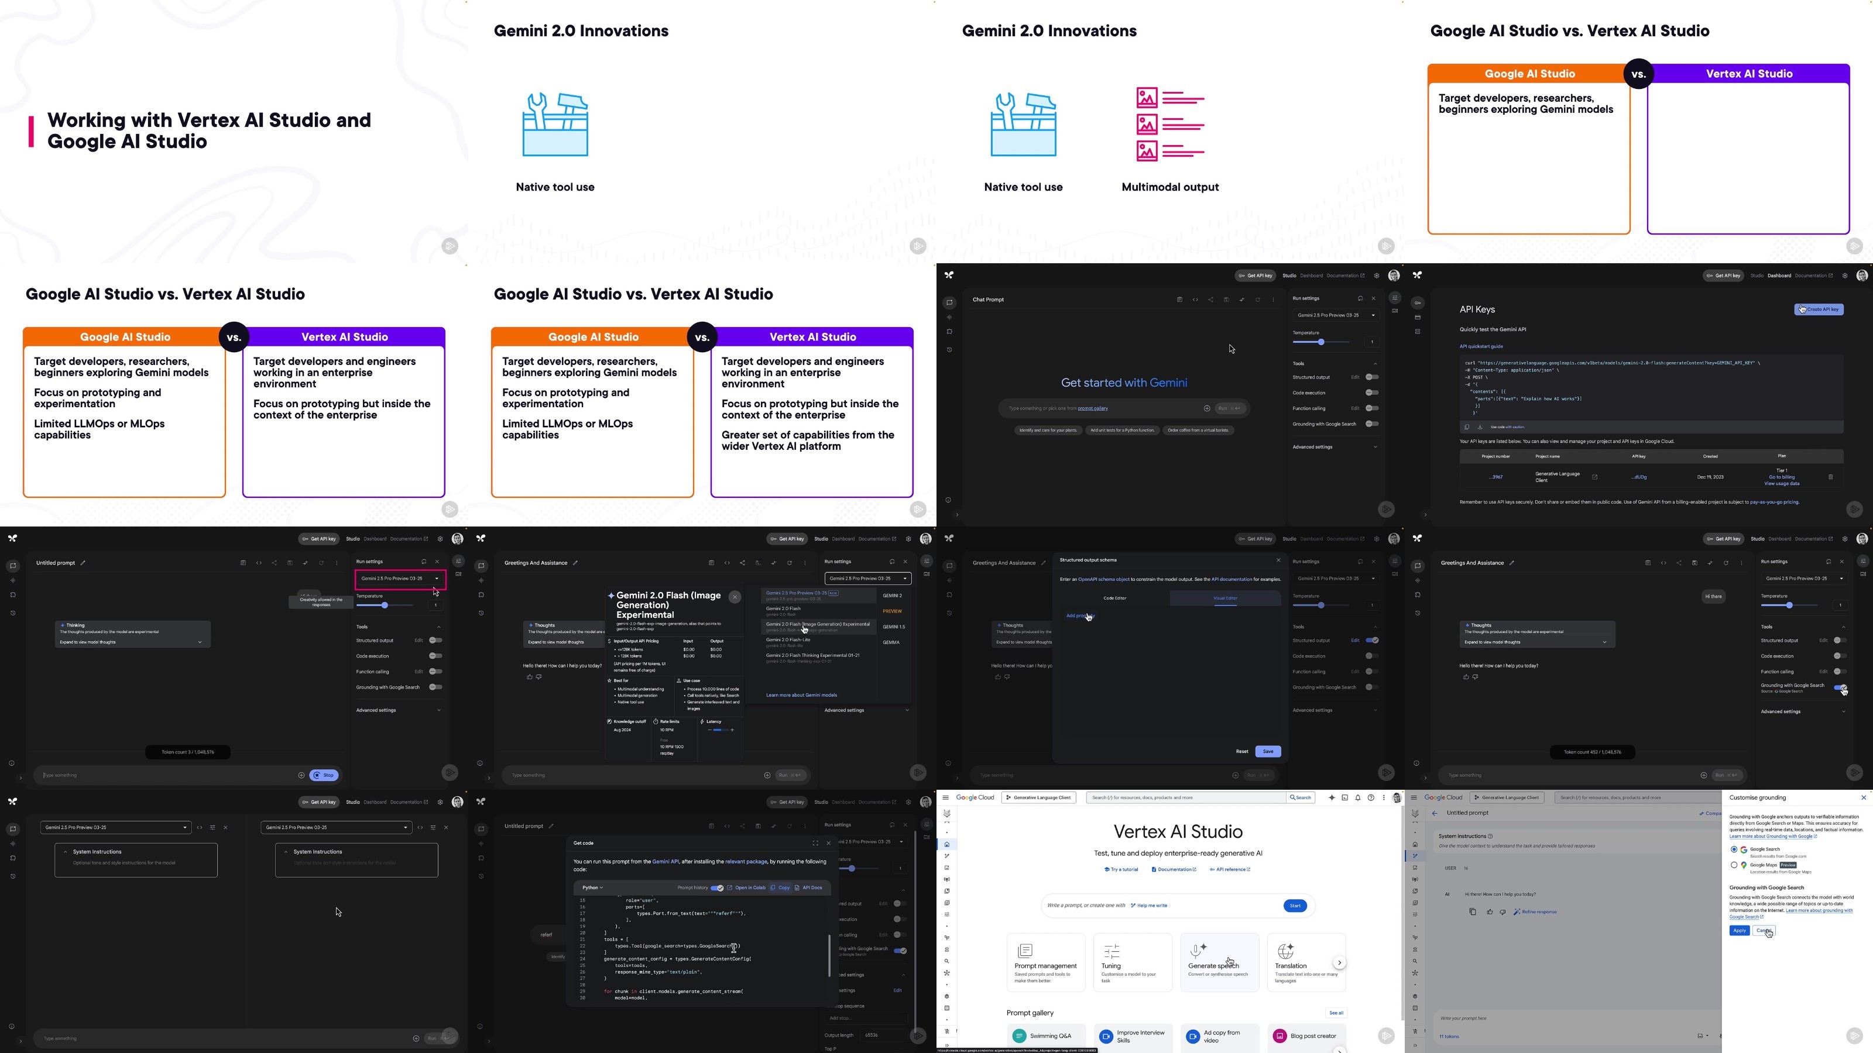The height and width of the screenshot is (1053, 1873).
Task: Select the GEMINI 2 category in the model picker
Action: click(x=892, y=596)
